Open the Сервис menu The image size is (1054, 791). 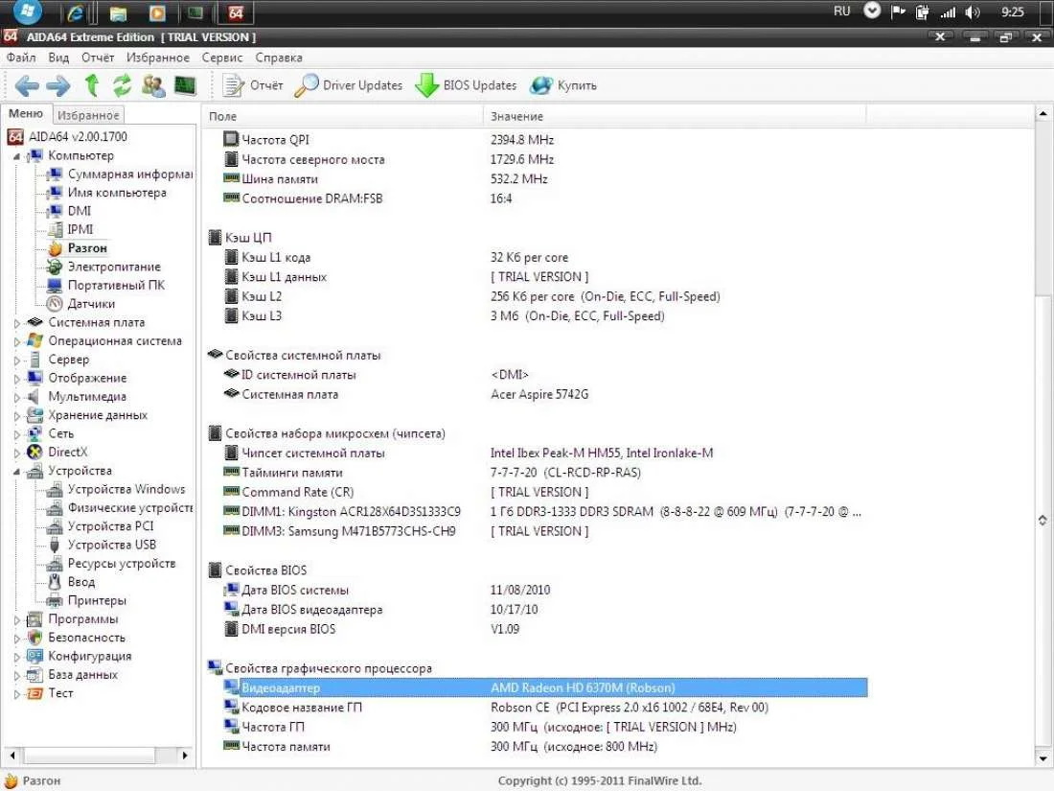222,58
